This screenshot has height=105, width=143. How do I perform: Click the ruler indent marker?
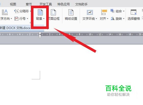click(40, 35)
